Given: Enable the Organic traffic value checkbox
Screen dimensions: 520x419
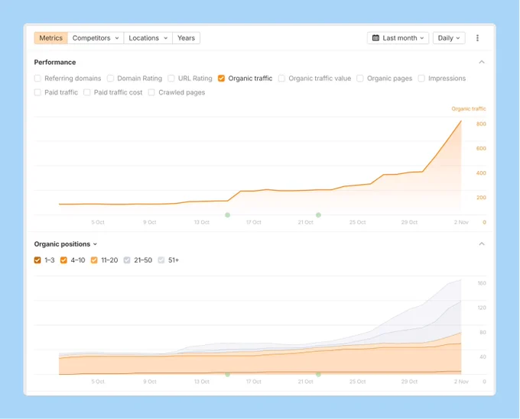Looking at the screenshot, I should [281, 79].
